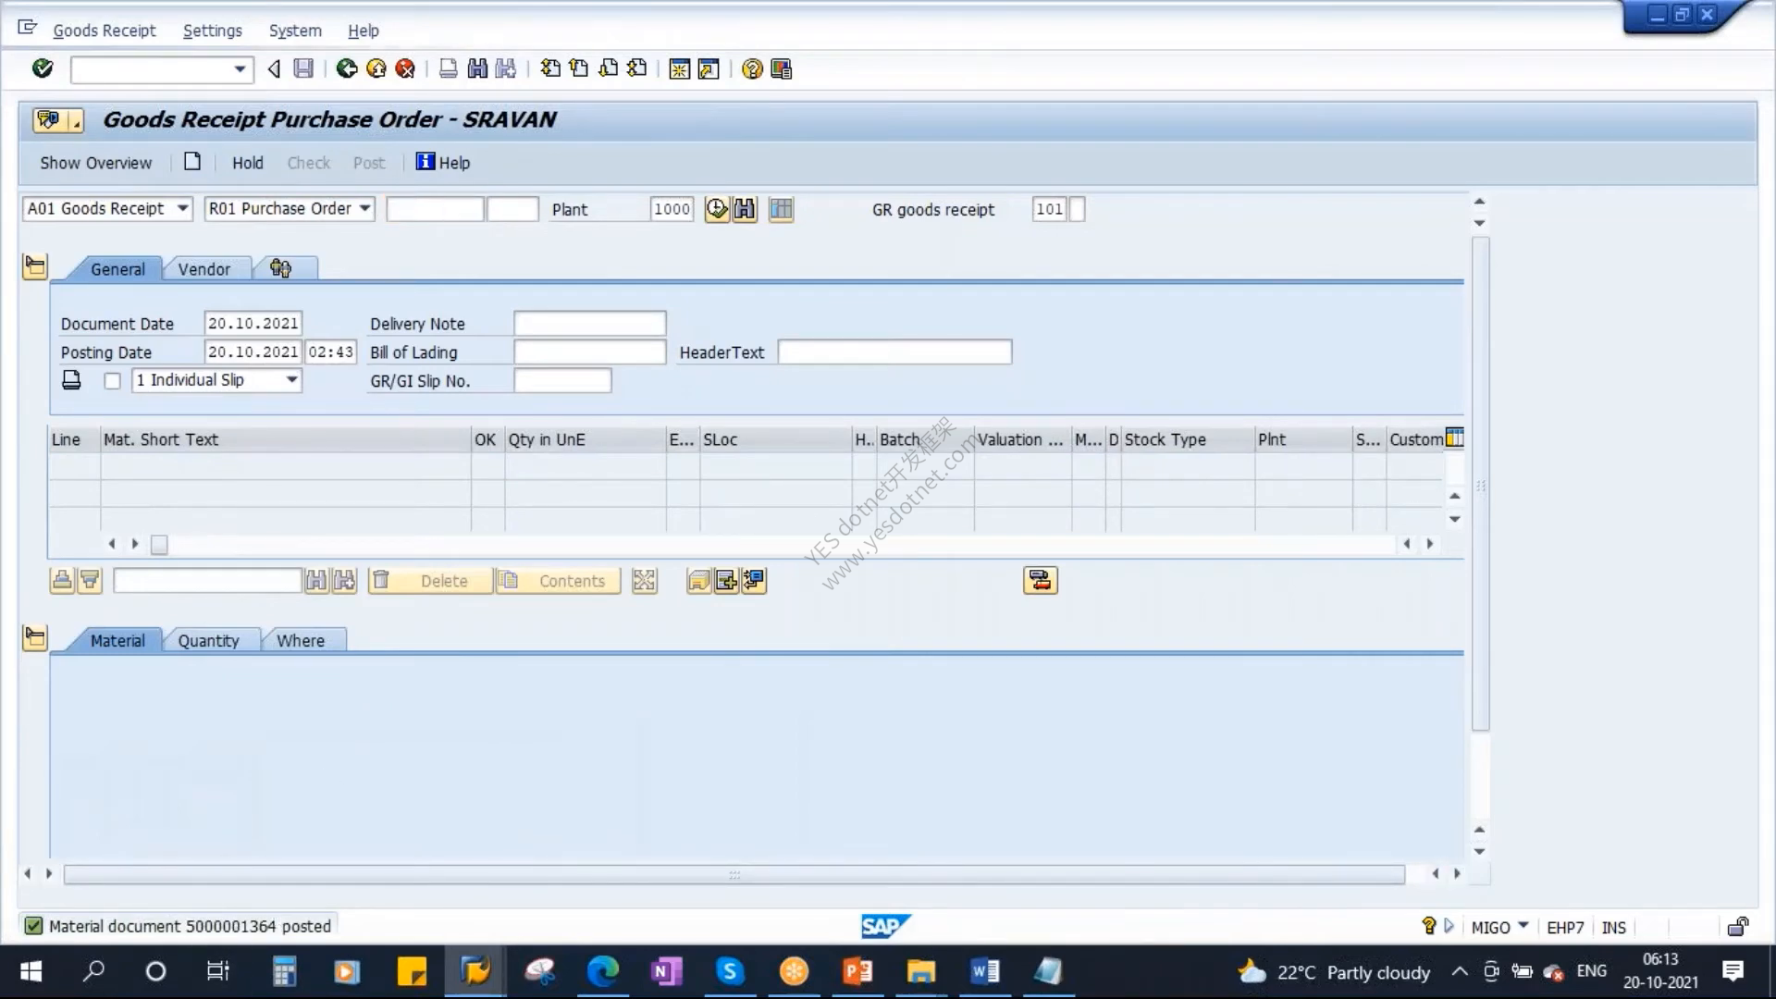The height and width of the screenshot is (999, 1776).
Task: Collapse the item detail data section
Action: pyautogui.click(x=35, y=638)
